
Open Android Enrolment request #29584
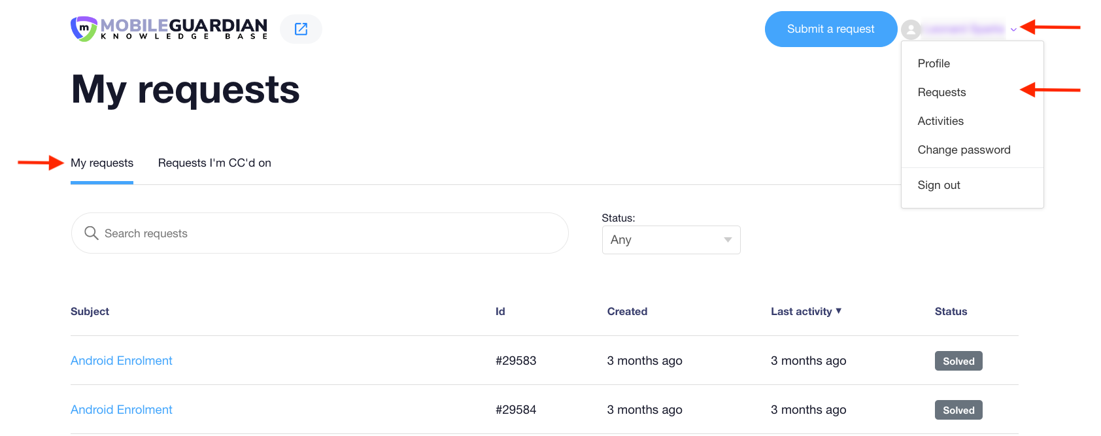122,410
